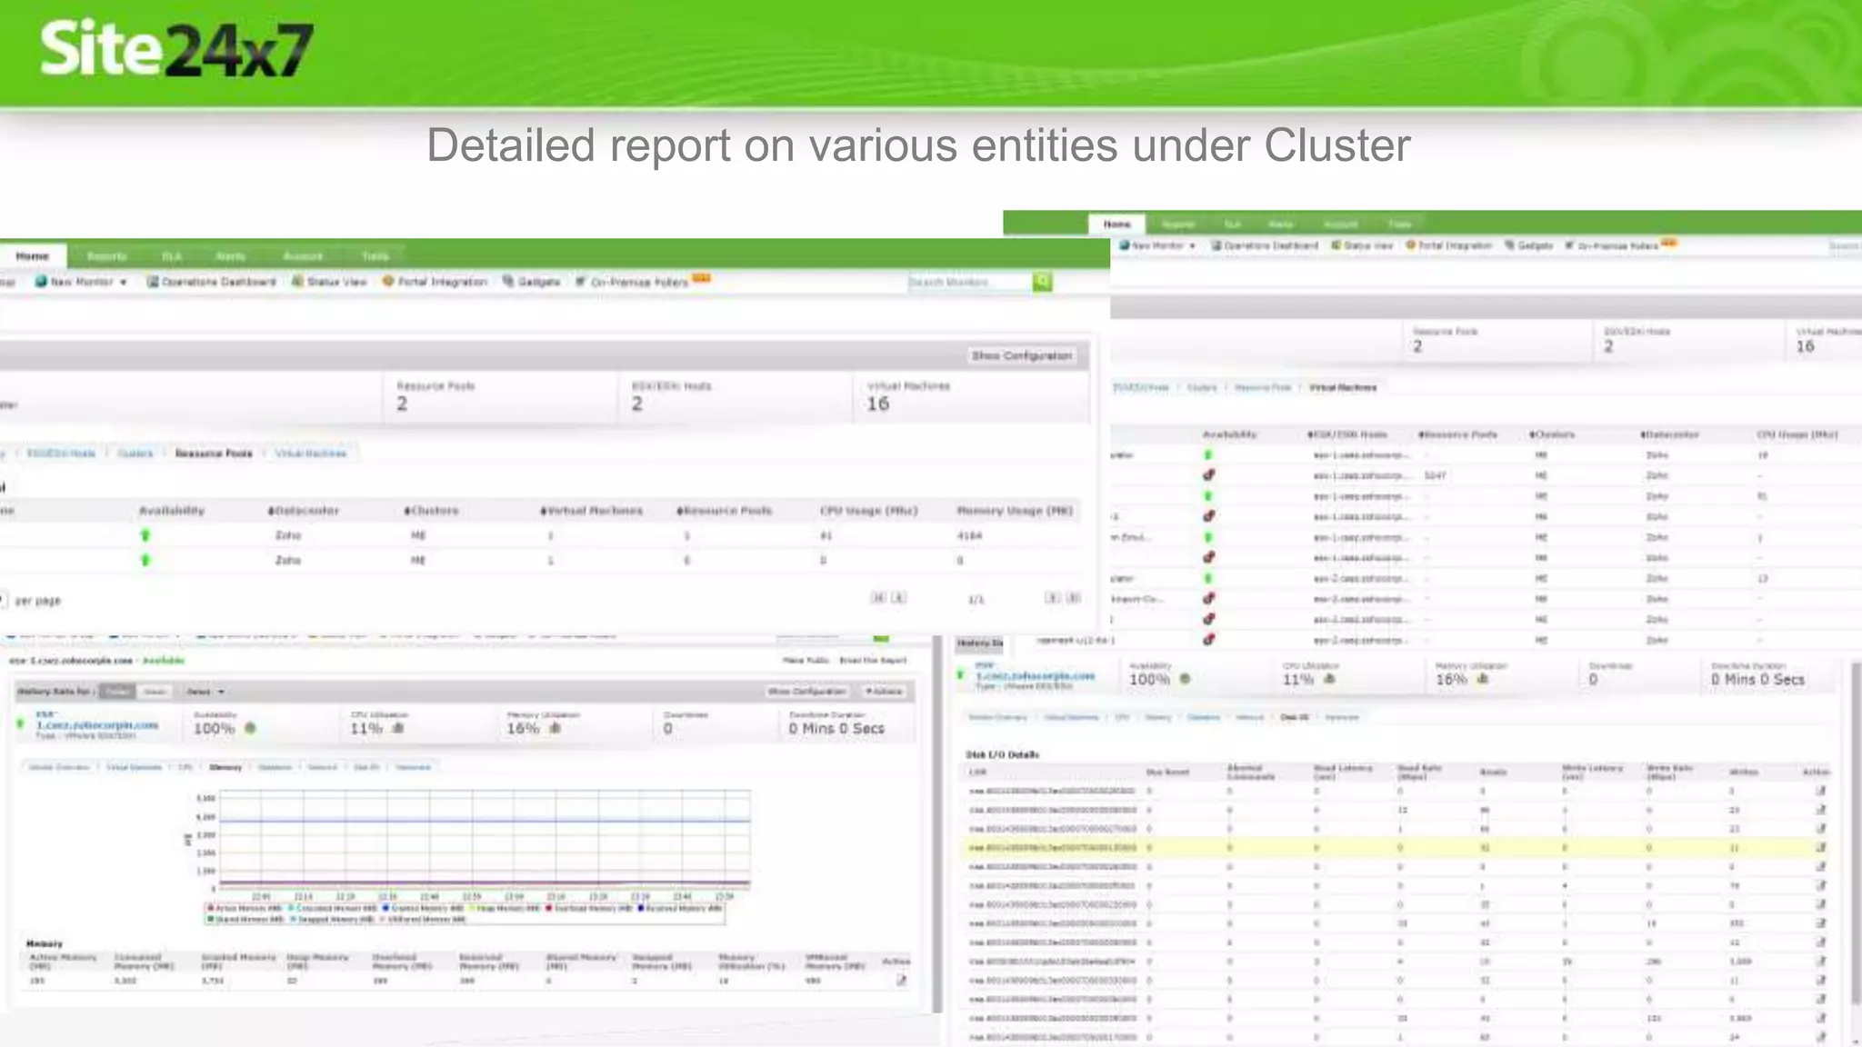Click Active Memory legend entry in chart
This screenshot has width=1862, height=1047.
(x=245, y=908)
